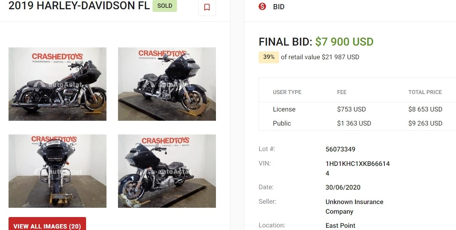Screen dimensions: 456x230
Task: Click the 39% retail value badge
Action: click(269, 57)
